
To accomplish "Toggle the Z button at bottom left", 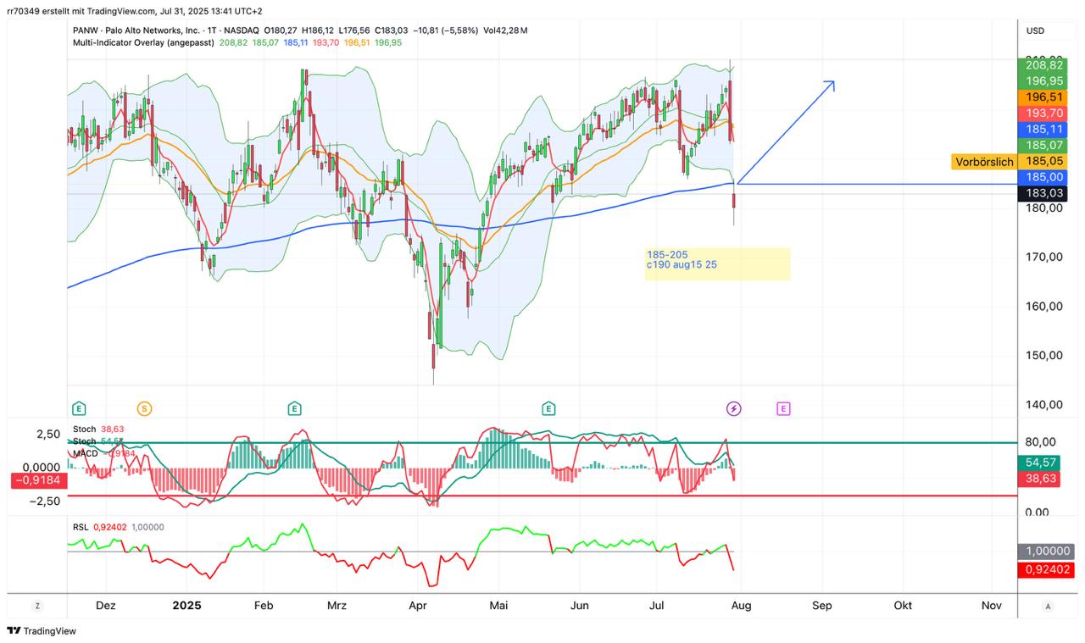I will (x=37, y=606).
